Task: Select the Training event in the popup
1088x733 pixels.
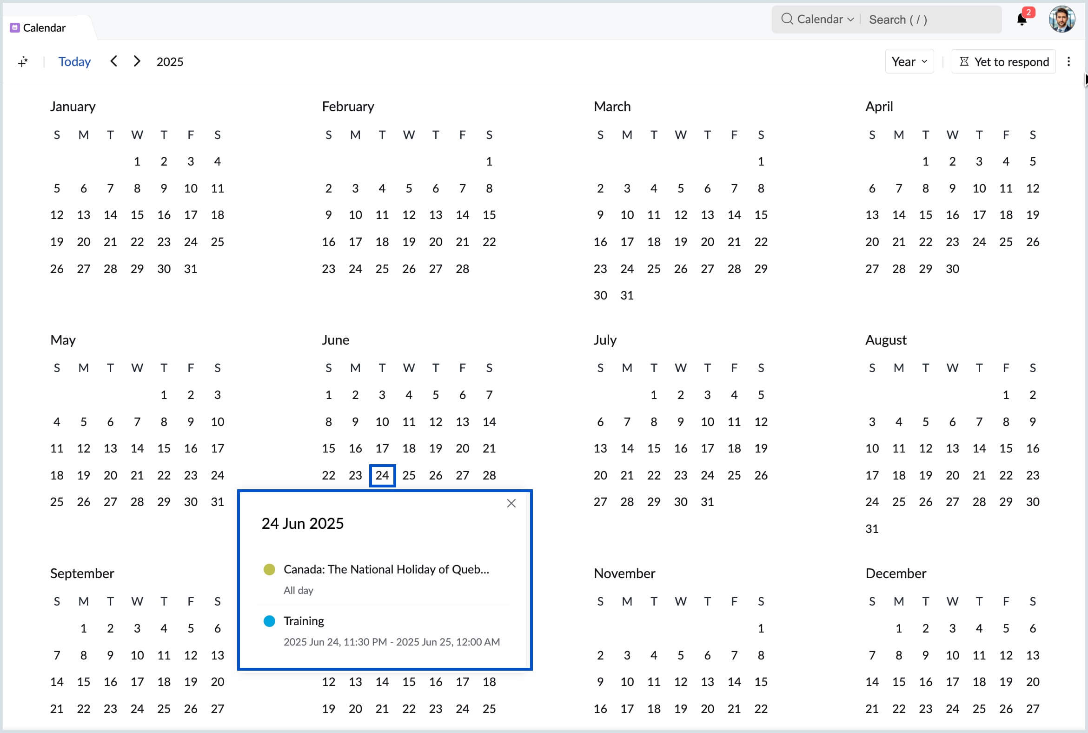Action: (x=303, y=621)
